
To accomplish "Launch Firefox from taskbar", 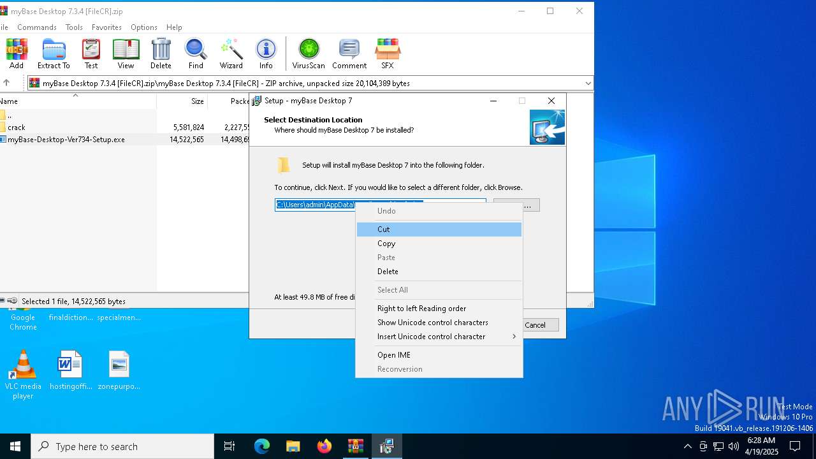I will [324, 446].
